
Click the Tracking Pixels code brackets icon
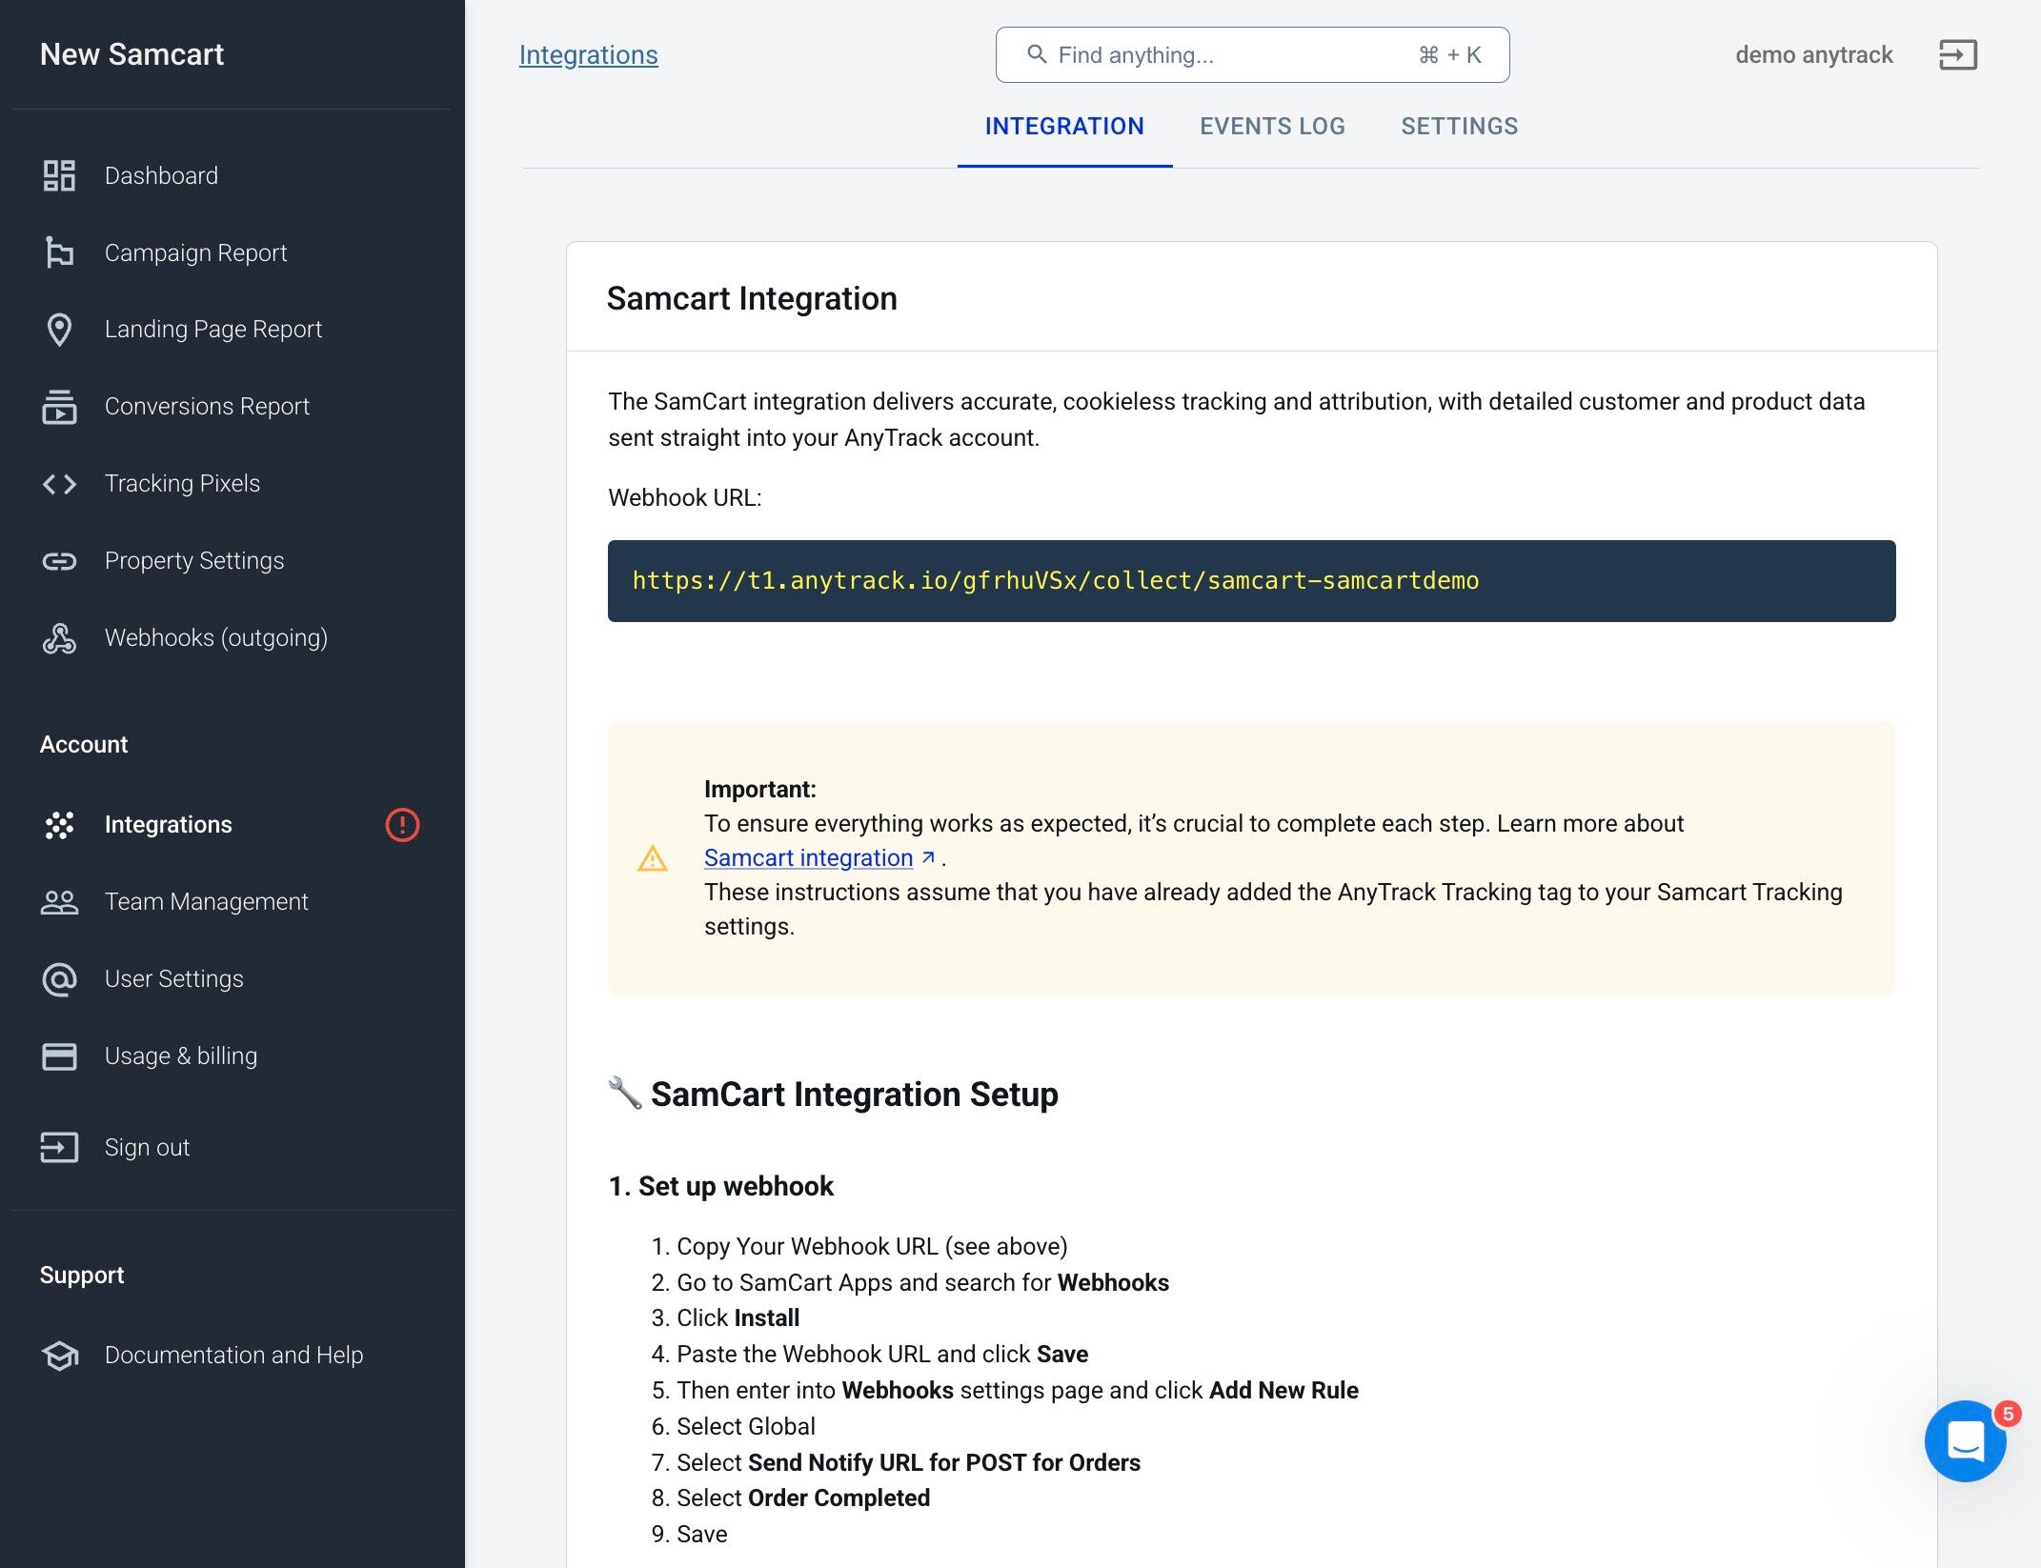[59, 484]
